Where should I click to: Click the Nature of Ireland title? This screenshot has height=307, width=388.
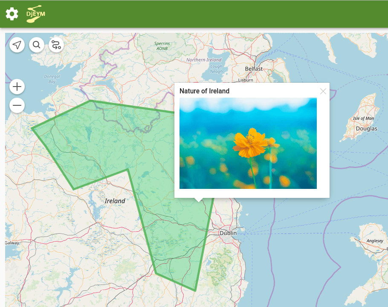pyautogui.click(x=205, y=91)
